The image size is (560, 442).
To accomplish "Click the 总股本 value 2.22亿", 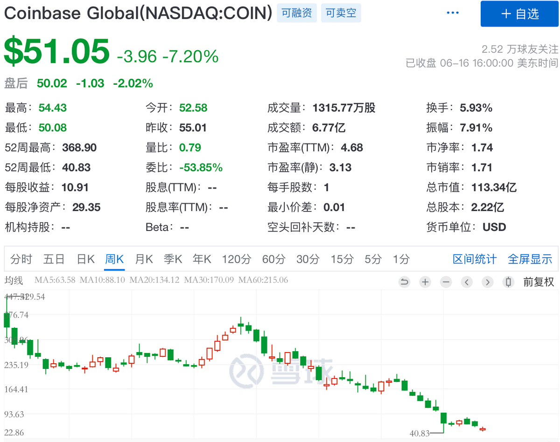I will pyautogui.click(x=488, y=207).
